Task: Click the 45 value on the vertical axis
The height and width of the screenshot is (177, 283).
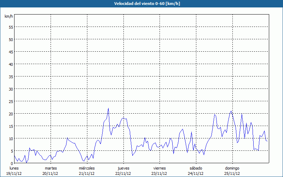Action: [x=11, y=52]
